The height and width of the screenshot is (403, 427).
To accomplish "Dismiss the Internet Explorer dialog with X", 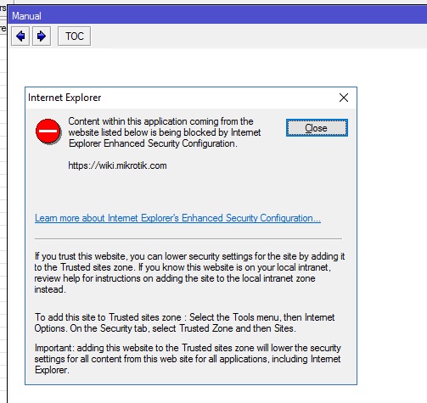I will 344,98.
